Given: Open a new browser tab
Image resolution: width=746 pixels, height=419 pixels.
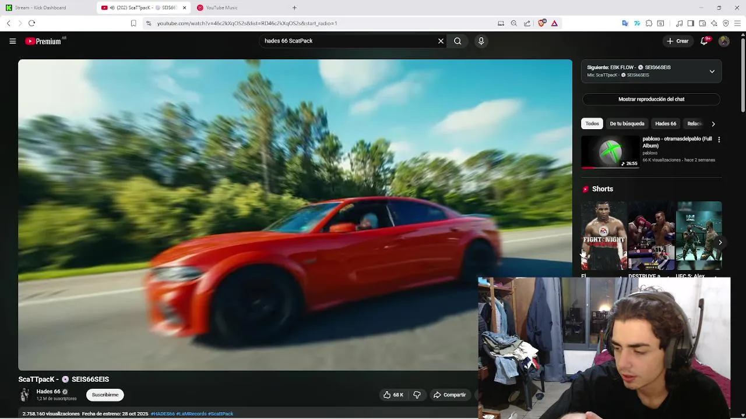Looking at the screenshot, I should click(294, 8).
